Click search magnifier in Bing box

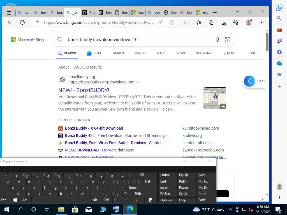[60, 40]
